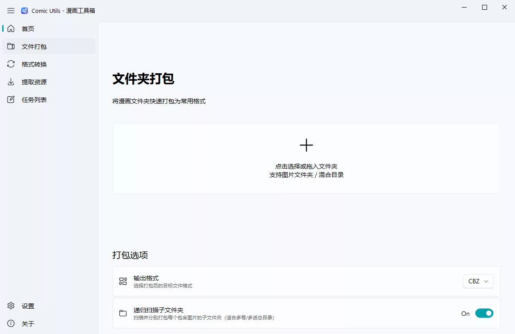This screenshot has height=334, width=515.
Task: Toggle the hamburger navigation menu
Action: coord(11,11)
